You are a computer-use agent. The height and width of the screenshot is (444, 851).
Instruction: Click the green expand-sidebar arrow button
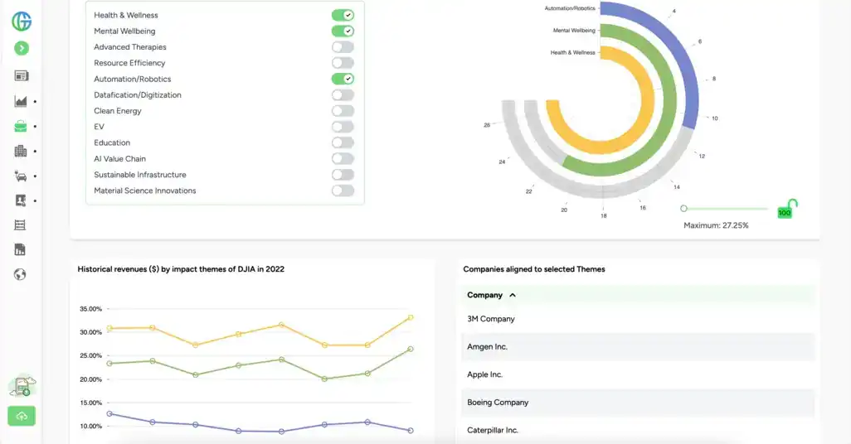pos(22,49)
